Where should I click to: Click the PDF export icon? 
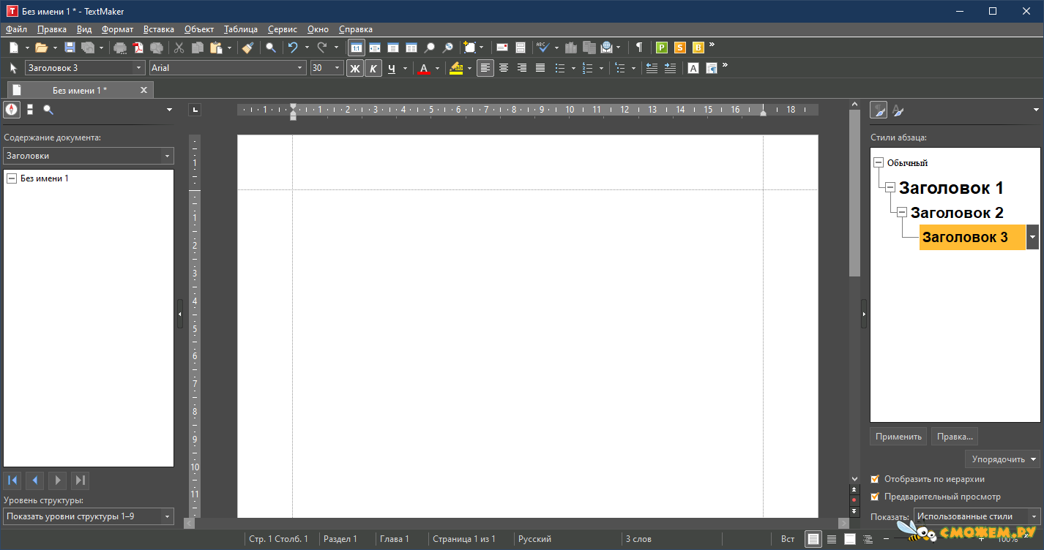pyautogui.click(x=138, y=48)
